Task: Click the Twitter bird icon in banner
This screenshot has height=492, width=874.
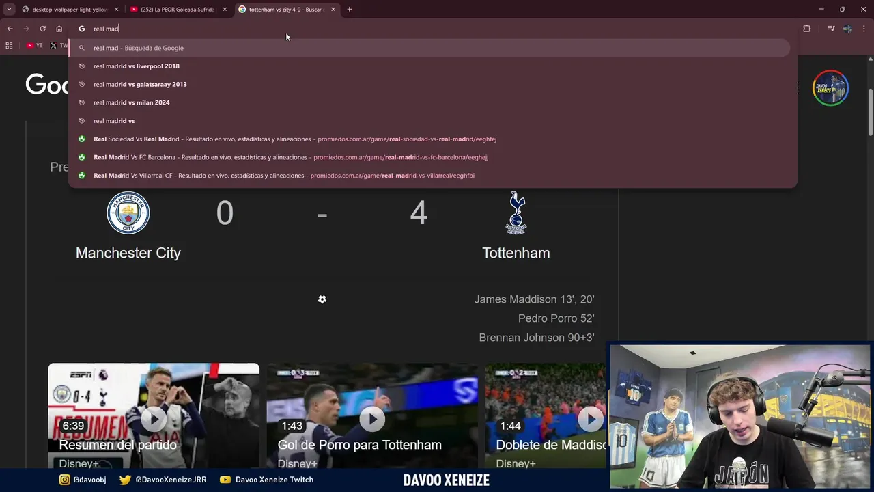Action: click(x=125, y=480)
